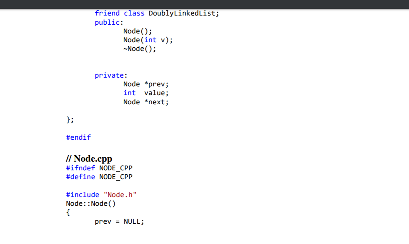Select the ~Node() destructor line
Screen dimensions: 409x244
pyautogui.click(x=140, y=49)
